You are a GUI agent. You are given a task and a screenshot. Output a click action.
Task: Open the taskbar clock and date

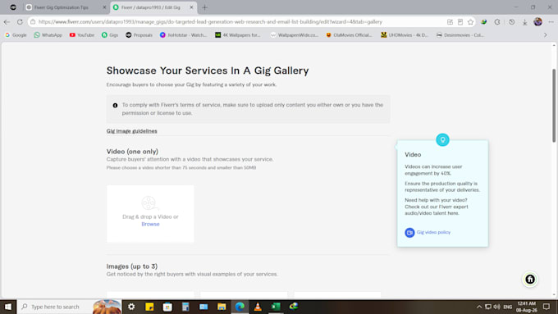tap(527, 307)
